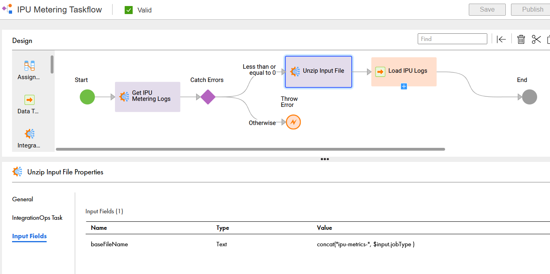Click the taskflow icon beside IPU Metering Taskflow
The width and height of the screenshot is (550, 274).
click(7, 8)
